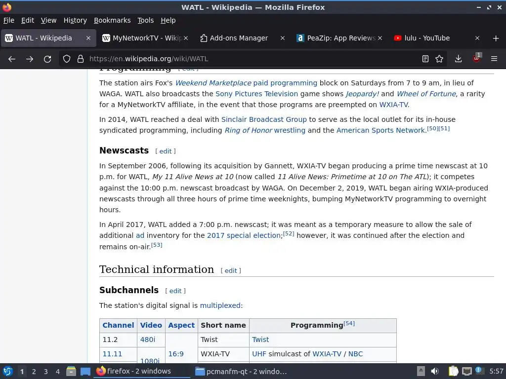Viewport: 506px width, 379px height.
Task: Open the 2017 special election link
Action: click(x=244, y=235)
